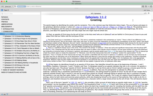Click the Art label in bottom bar
Image resolution: width=153 pixels, height=96 pixels.
click(x=5, y=94)
